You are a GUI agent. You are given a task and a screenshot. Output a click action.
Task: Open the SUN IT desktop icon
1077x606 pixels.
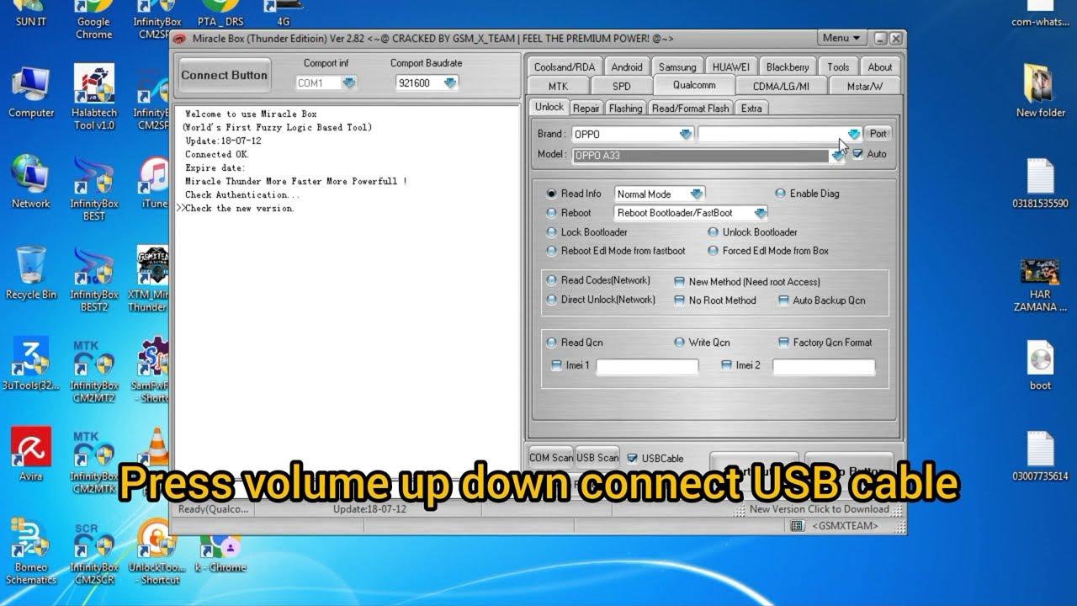(31, 14)
